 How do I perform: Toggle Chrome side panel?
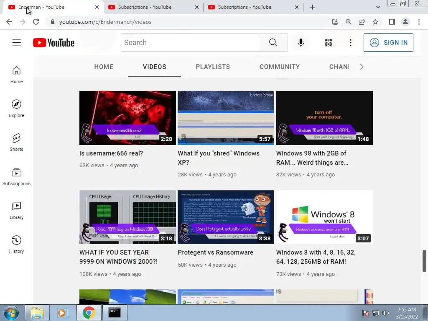click(392, 22)
